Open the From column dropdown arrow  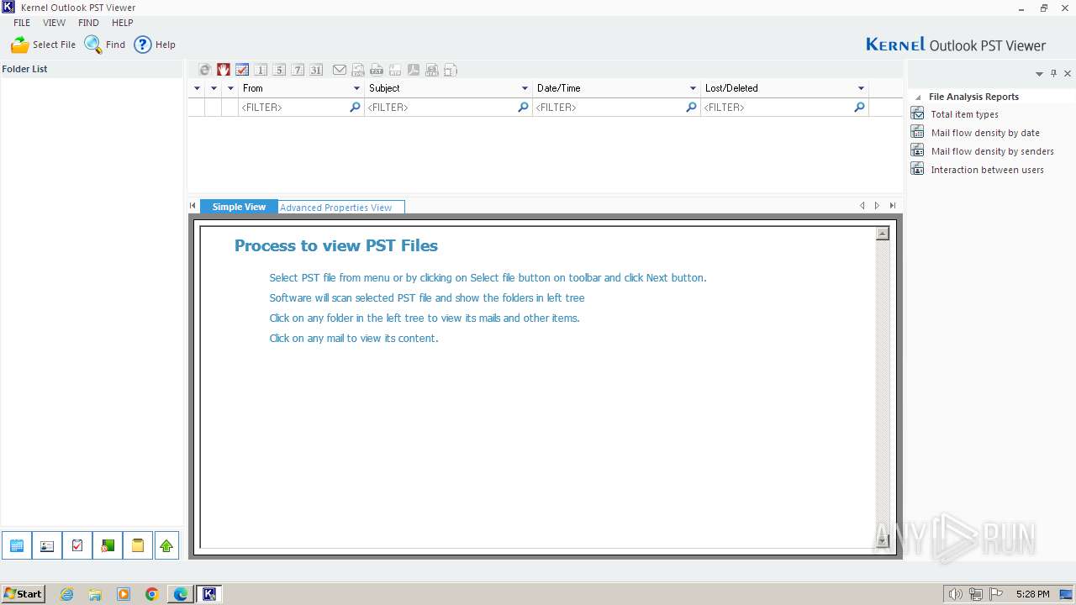coord(356,88)
